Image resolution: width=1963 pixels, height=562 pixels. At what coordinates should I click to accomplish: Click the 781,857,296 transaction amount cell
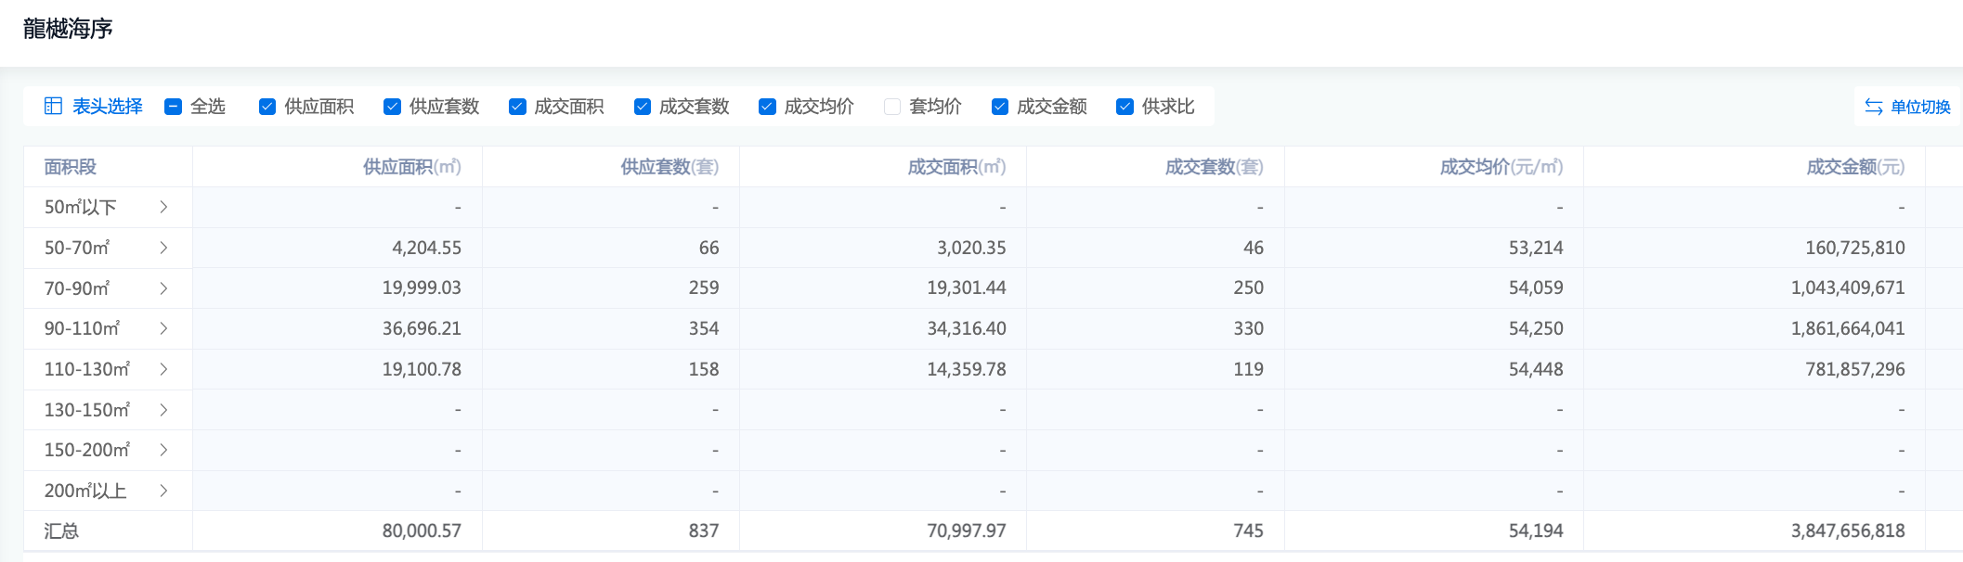click(1855, 369)
